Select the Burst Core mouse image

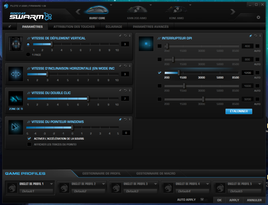point(97,10)
